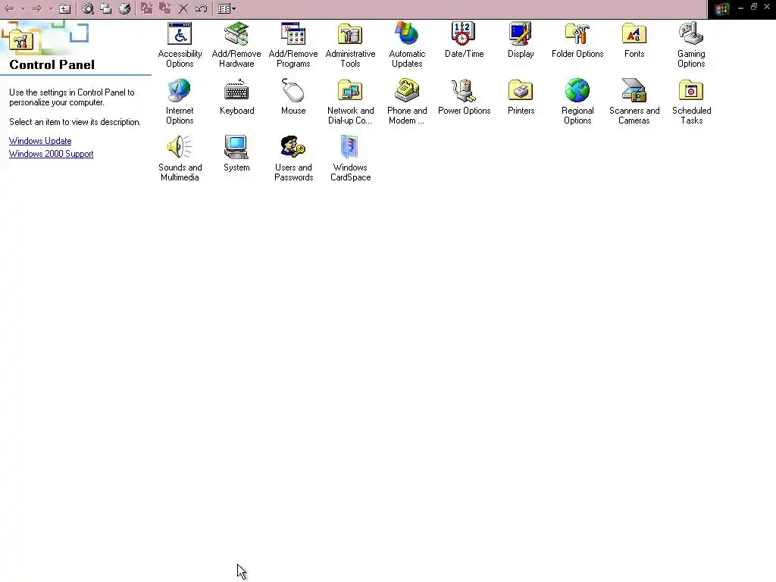Open Folder Options
Screen dimensions: 776x582
pyautogui.click(x=577, y=40)
